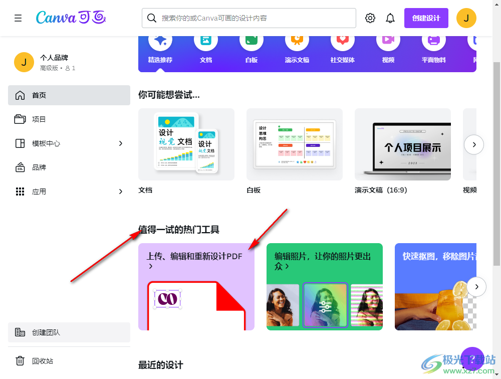Click the 应用 grid icon
501x379 pixels.
coord(20,192)
